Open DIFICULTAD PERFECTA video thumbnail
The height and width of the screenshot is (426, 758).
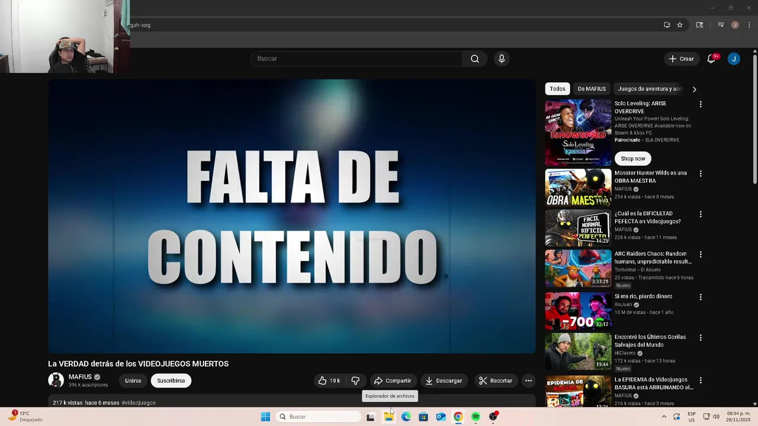point(578,228)
